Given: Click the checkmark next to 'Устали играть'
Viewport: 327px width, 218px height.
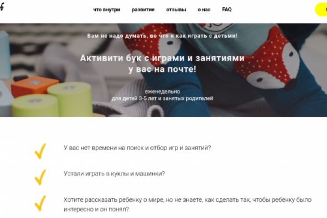Looking at the screenshot, I should pyautogui.click(x=40, y=177).
